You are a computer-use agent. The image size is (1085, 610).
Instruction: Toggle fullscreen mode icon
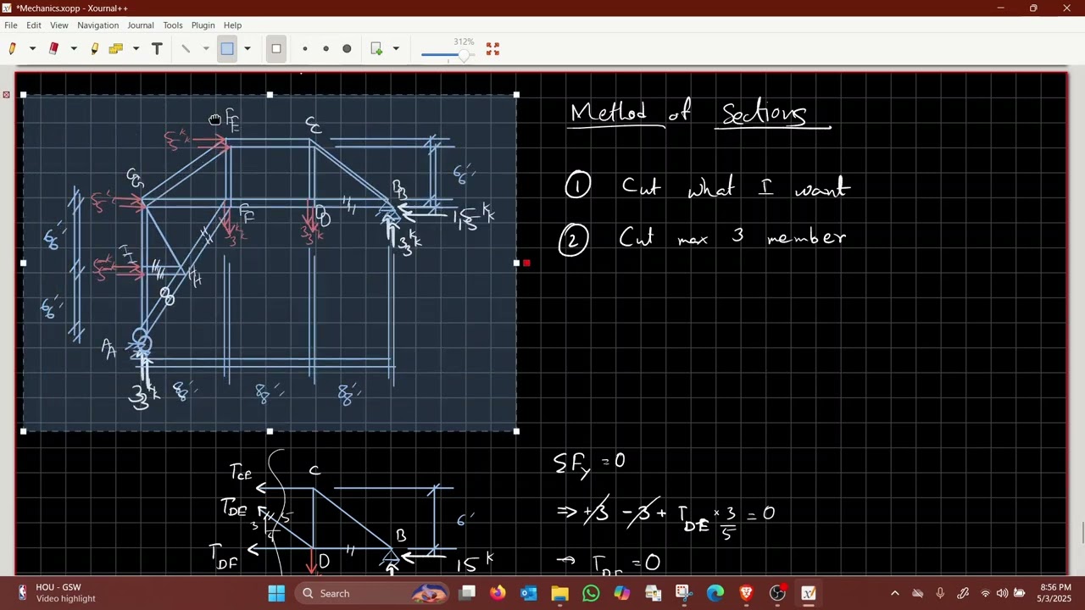(492, 49)
